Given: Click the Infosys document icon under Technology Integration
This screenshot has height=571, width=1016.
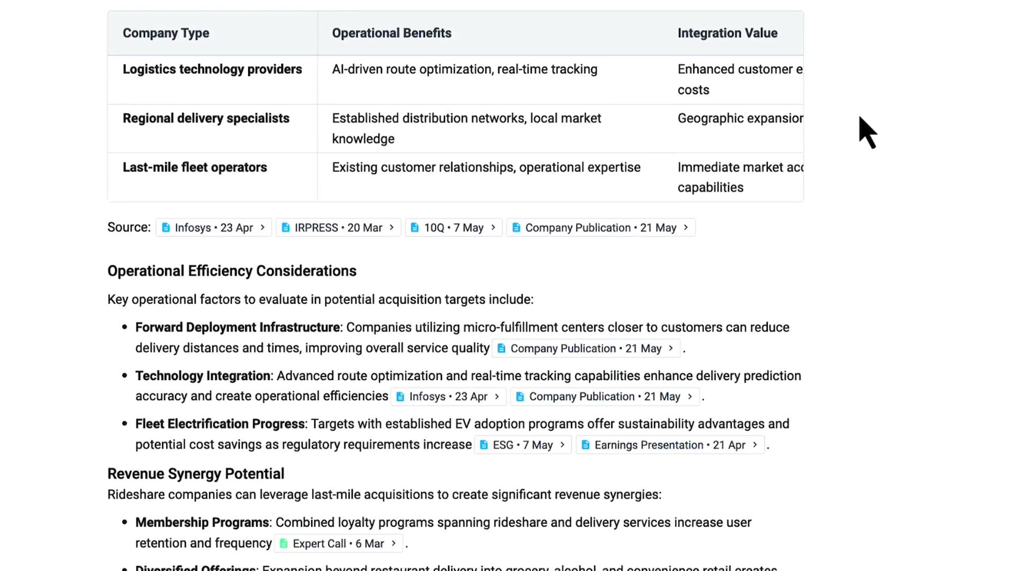Looking at the screenshot, I should (401, 397).
